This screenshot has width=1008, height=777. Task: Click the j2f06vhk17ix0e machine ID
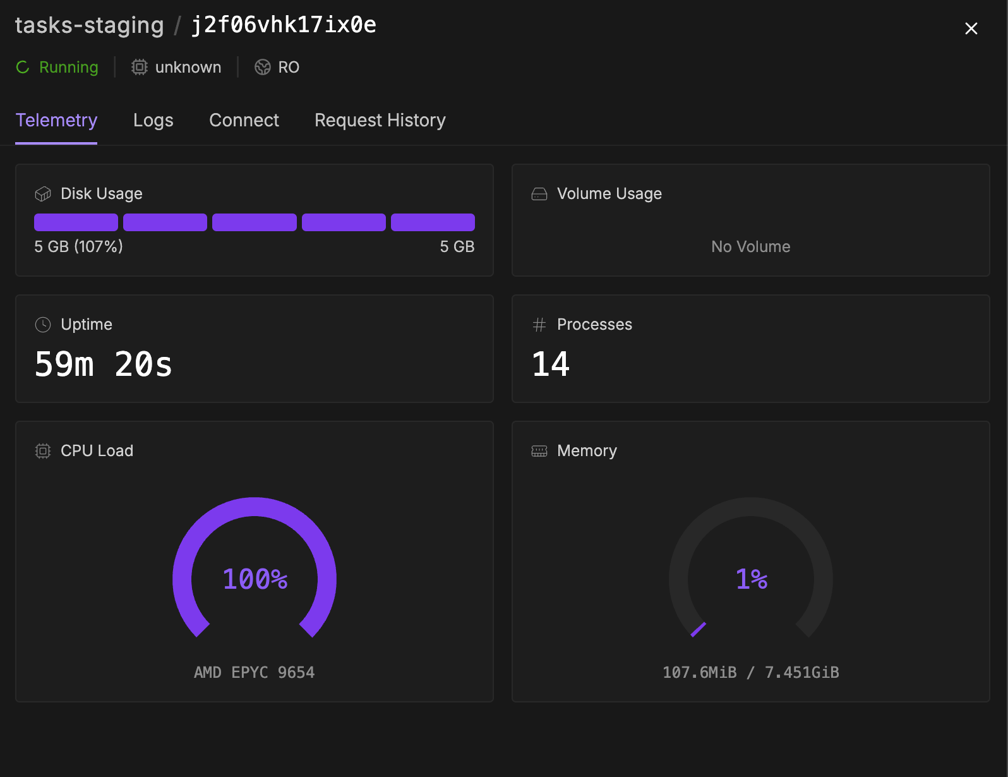tap(284, 25)
